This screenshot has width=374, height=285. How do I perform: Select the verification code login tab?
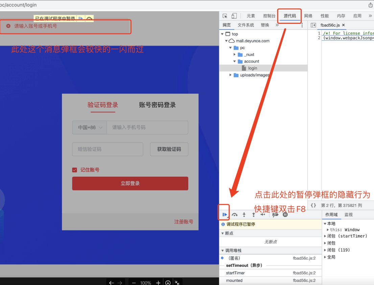[103, 105]
